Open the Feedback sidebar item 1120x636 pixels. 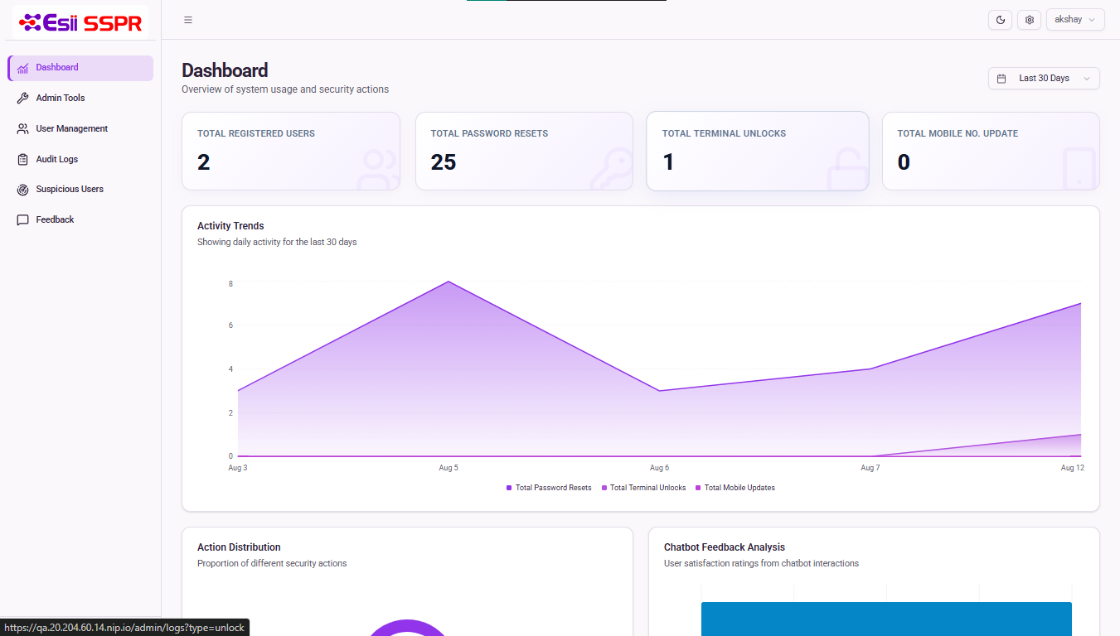pos(80,219)
